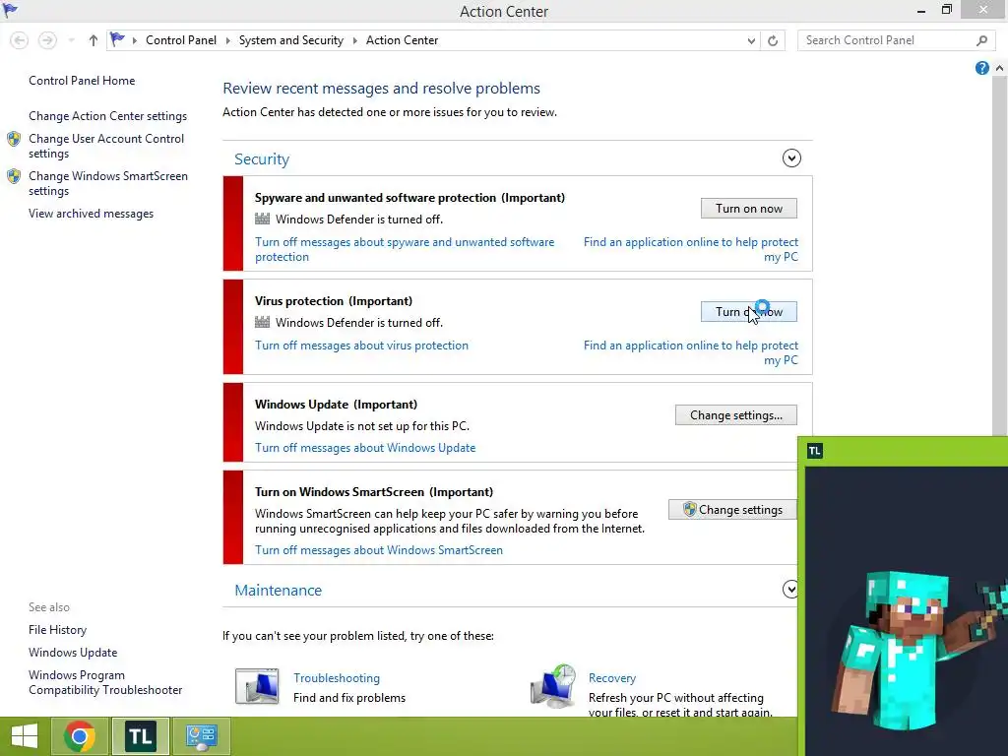Expand the arrow before Control Panel breadcrumb
Image resolution: width=1008 pixels, height=756 pixels.
[x=134, y=40]
